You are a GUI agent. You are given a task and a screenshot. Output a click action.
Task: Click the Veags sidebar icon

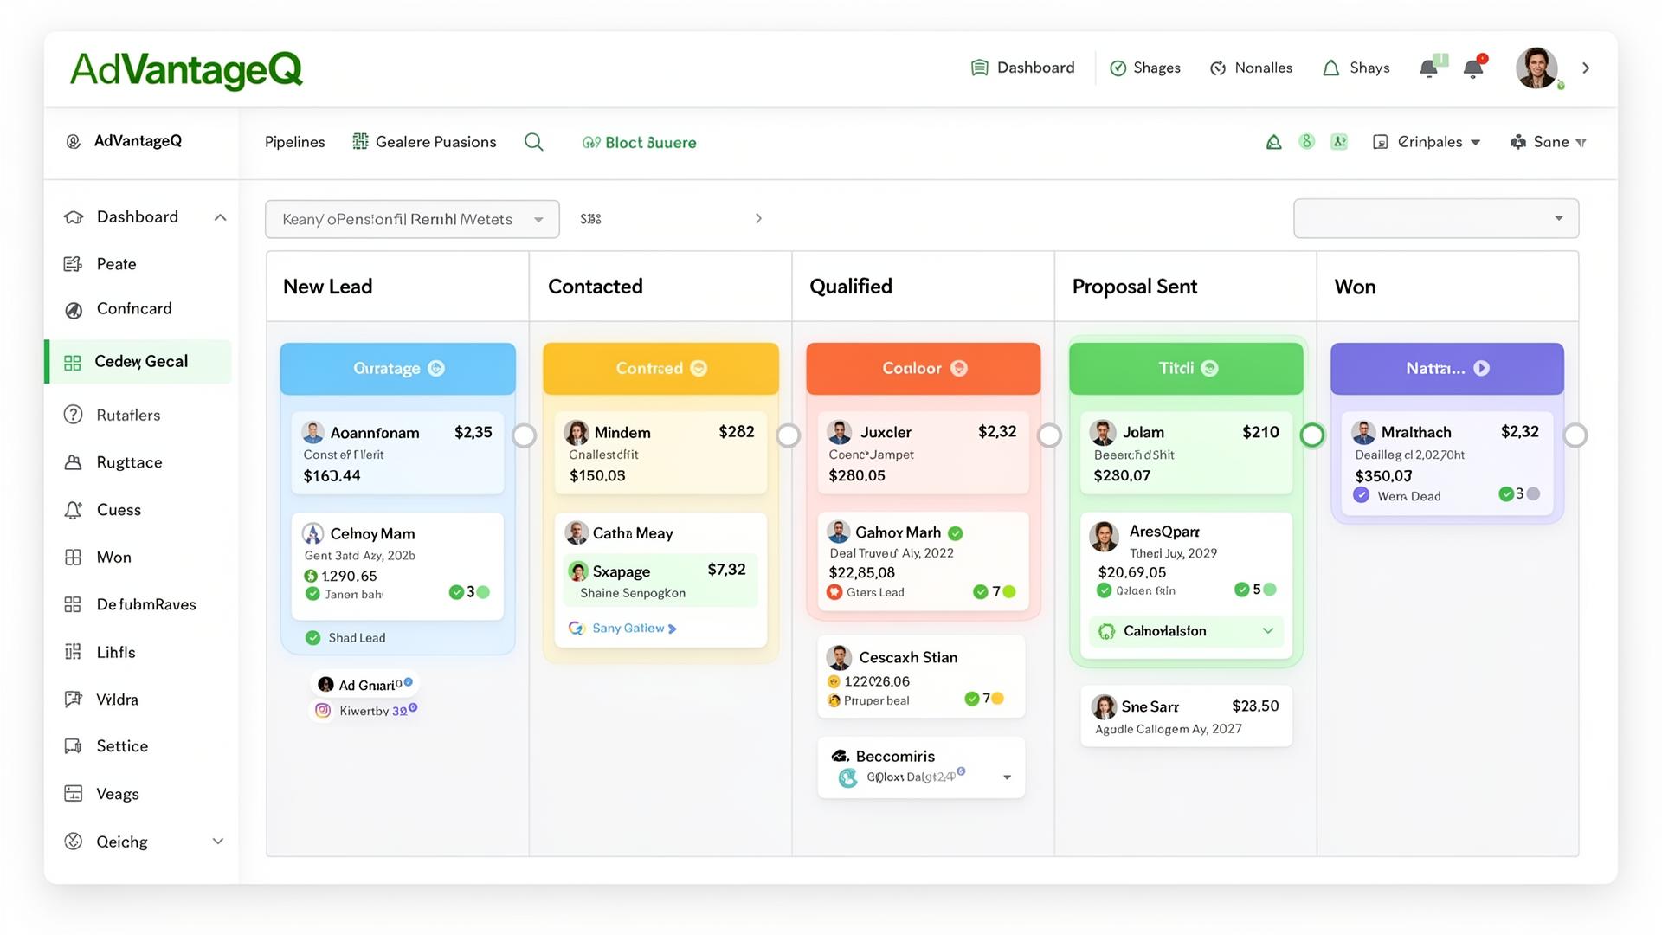click(x=74, y=794)
